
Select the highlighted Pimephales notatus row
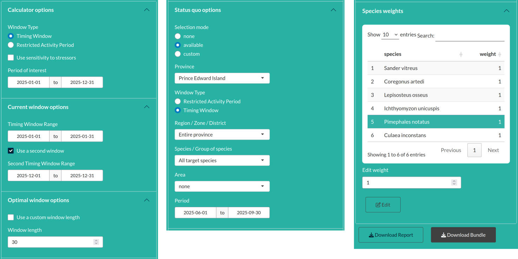click(x=436, y=122)
